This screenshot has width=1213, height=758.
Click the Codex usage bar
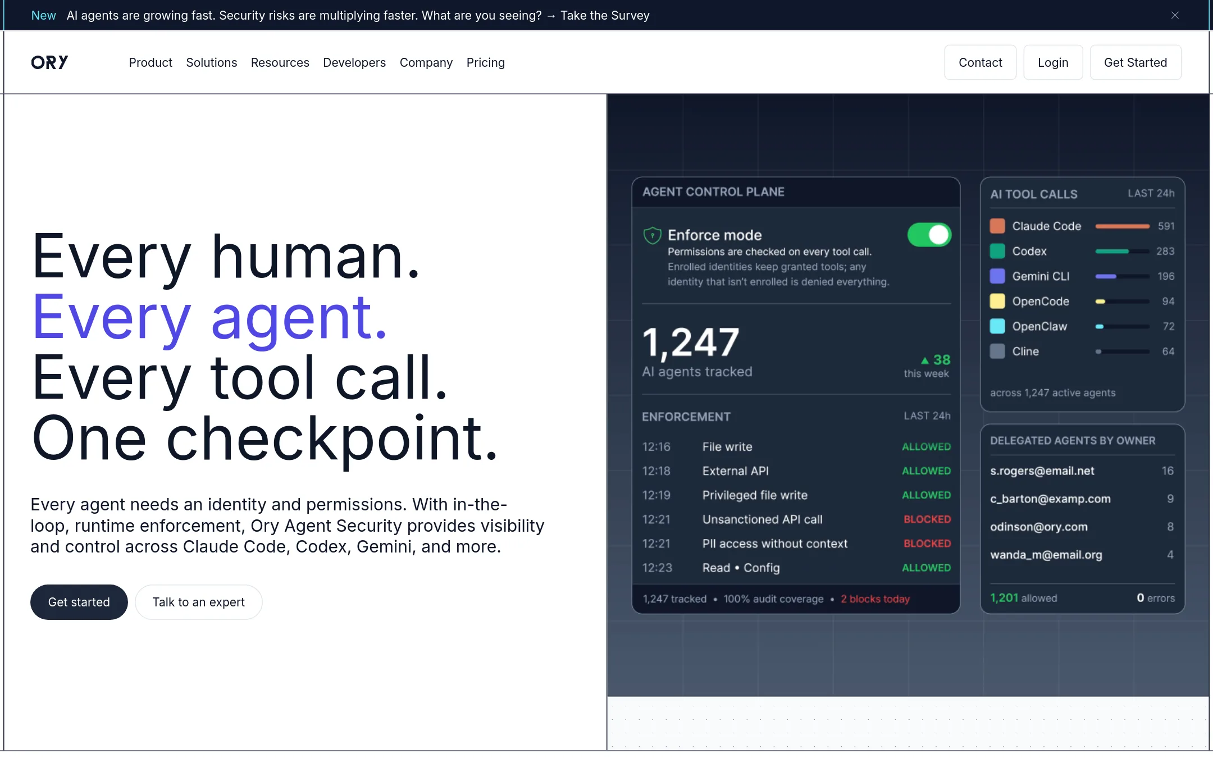(1122, 251)
